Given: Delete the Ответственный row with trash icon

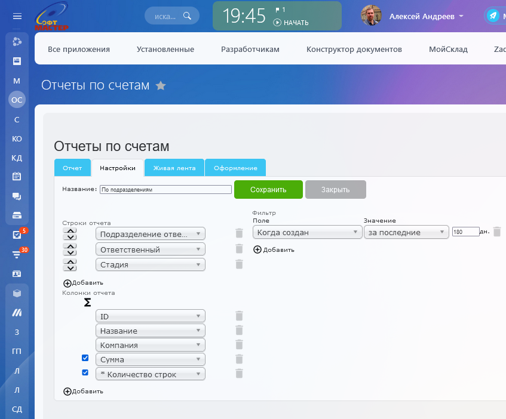Looking at the screenshot, I should tap(239, 248).
